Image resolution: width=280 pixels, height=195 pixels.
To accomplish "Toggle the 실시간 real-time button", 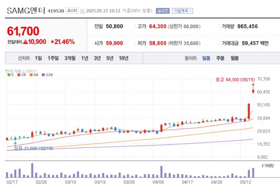I will [x=163, y=11].
